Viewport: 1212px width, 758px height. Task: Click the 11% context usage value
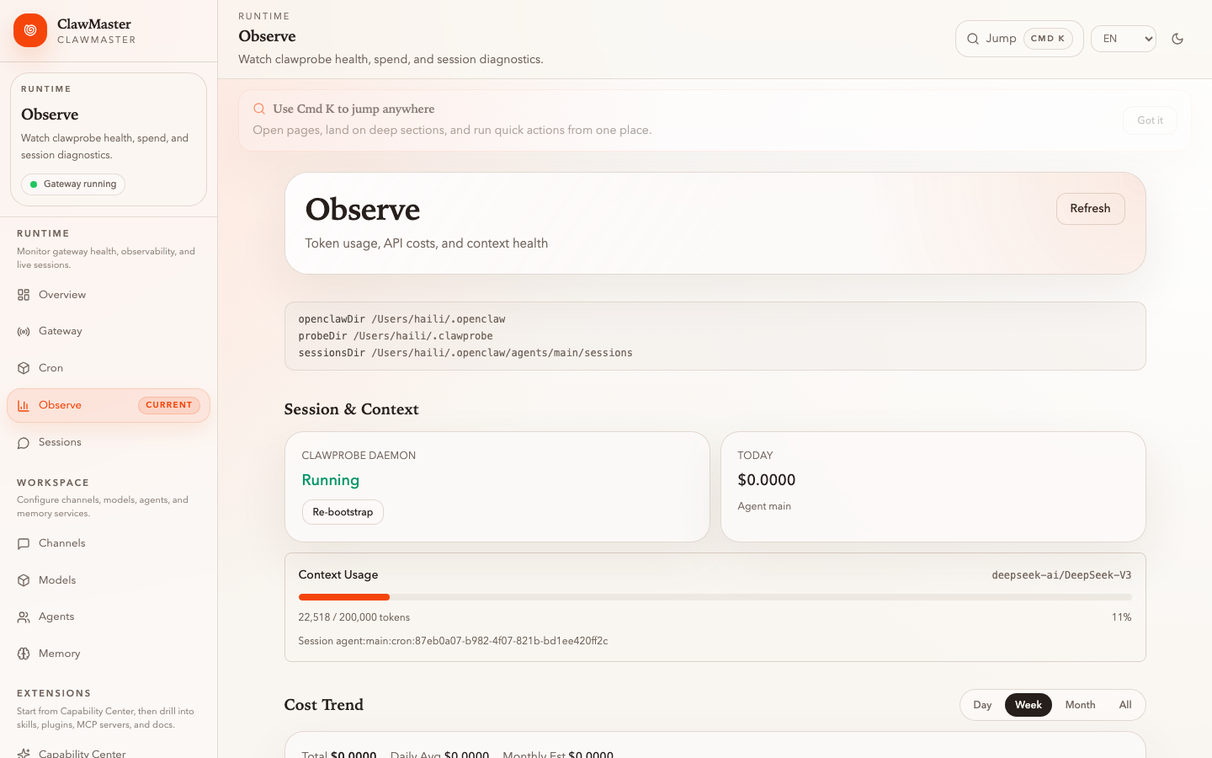click(1121, 617)
